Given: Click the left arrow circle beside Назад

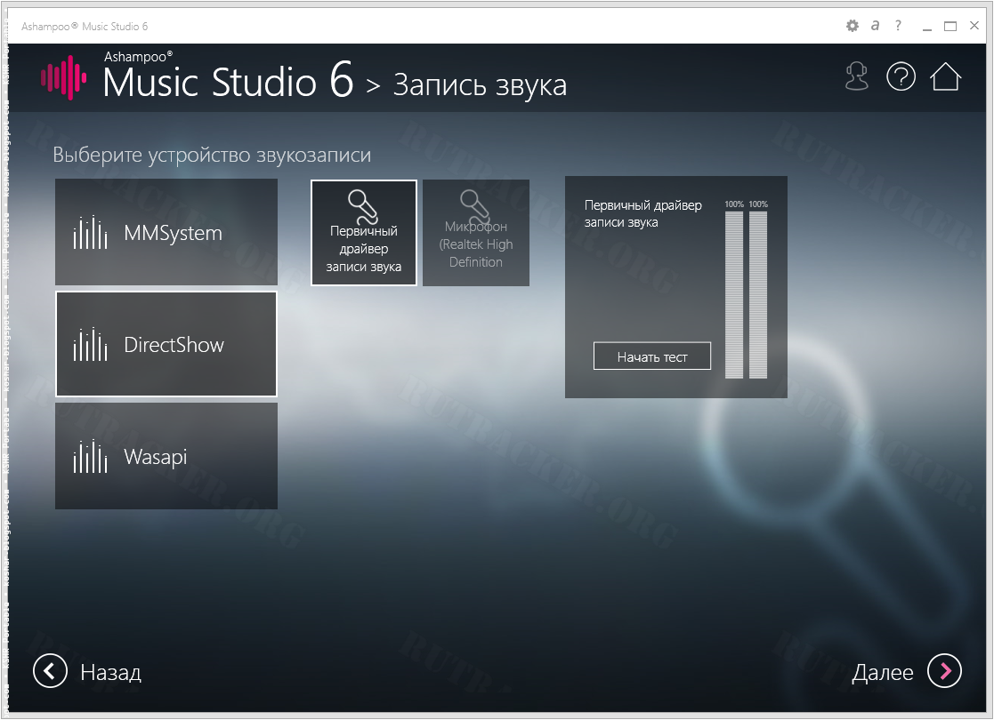Looking at the screenshot, I should 51,671.
